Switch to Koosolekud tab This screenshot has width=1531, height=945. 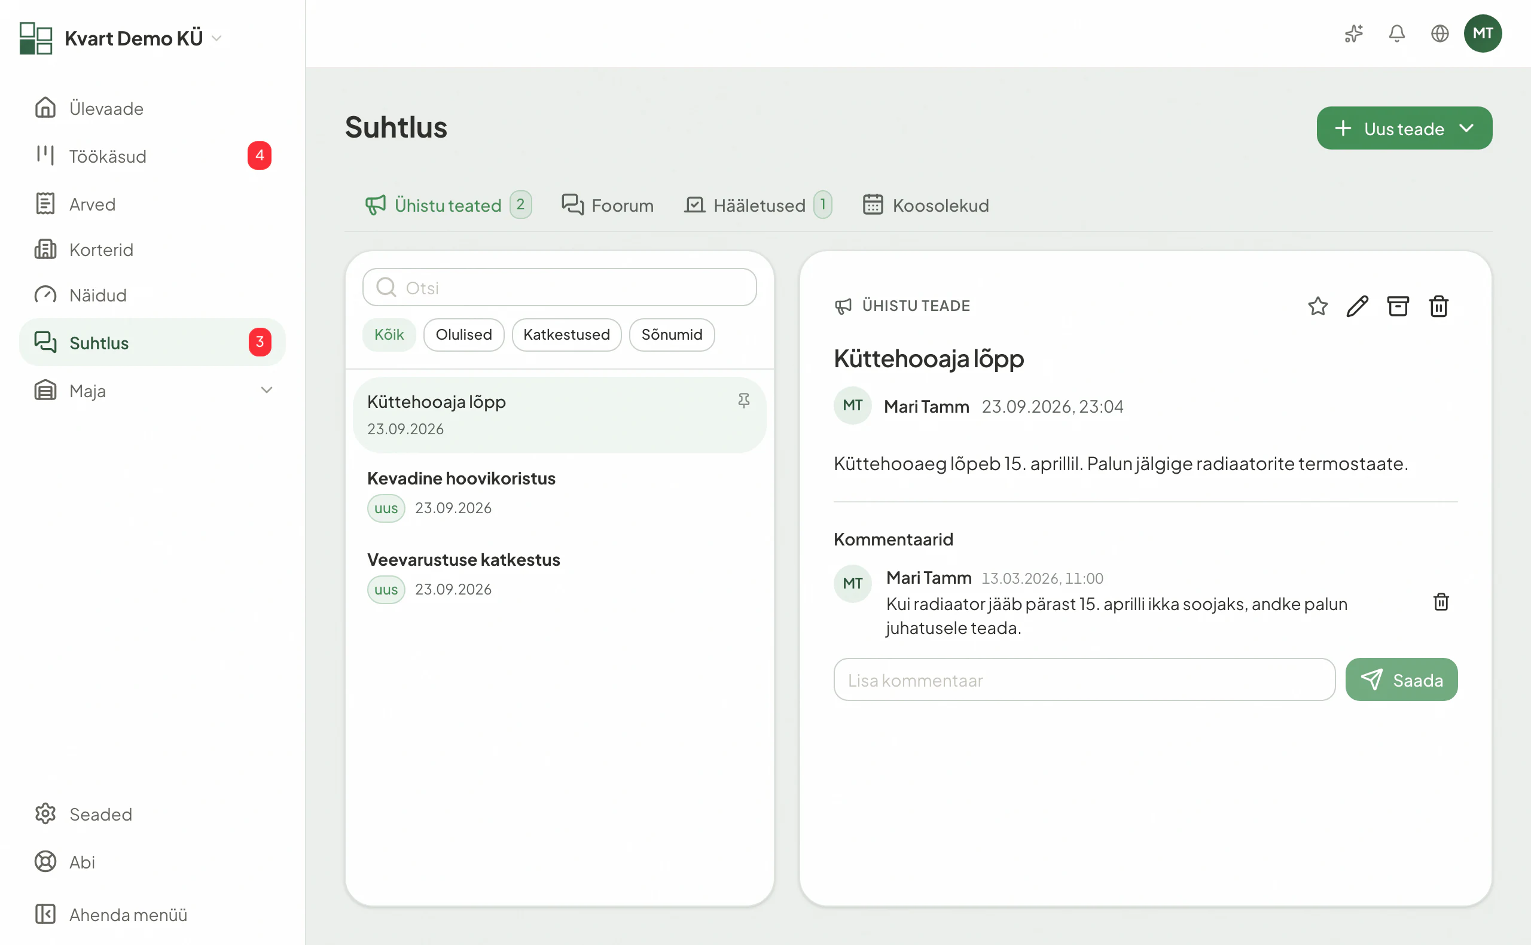925,205
